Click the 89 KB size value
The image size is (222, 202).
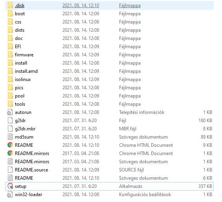click(x=206, y=137)
